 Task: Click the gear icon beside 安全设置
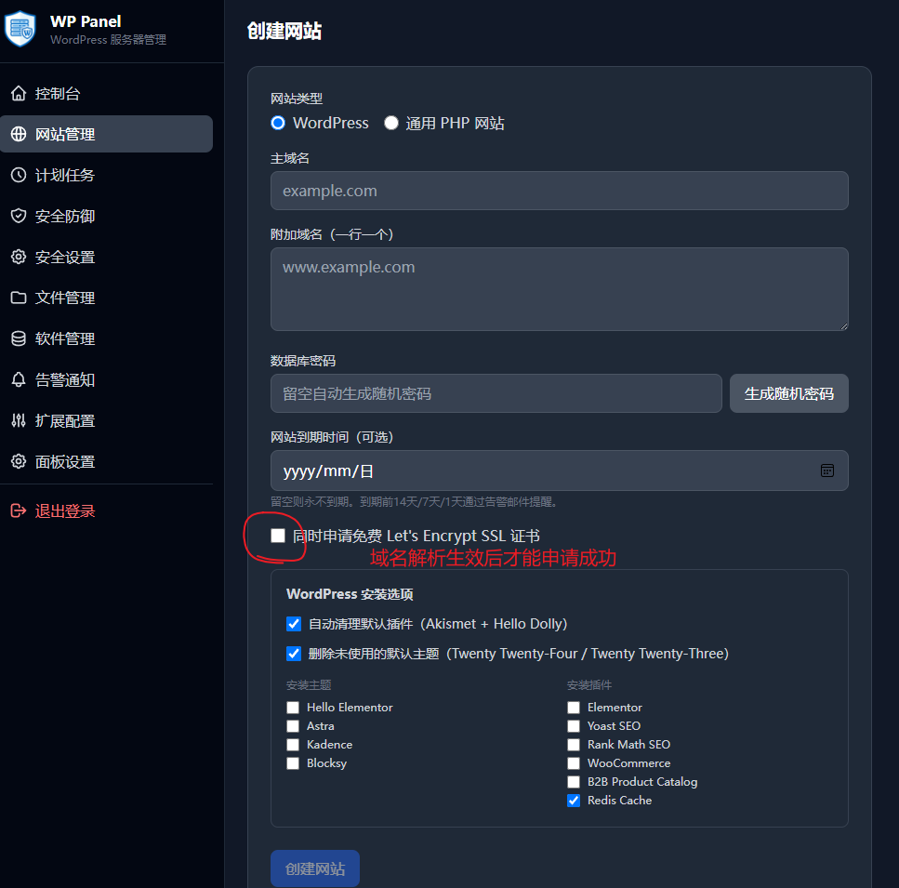click(x=19, y=257)
